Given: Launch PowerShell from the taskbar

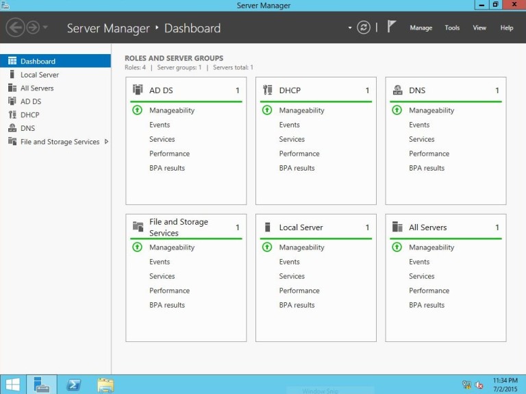Looking at the screenshot, I should coord(74,384).
